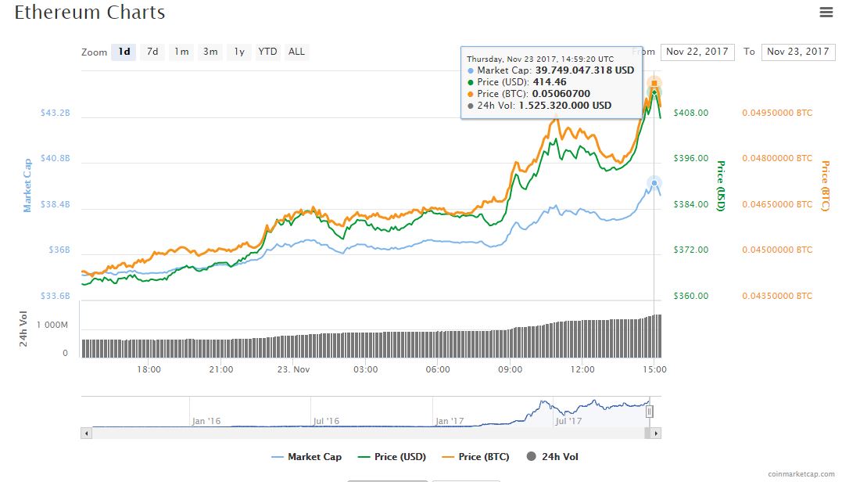Click the Ethereum Charts heading
The image size is (842, 482).
[90, 13]
